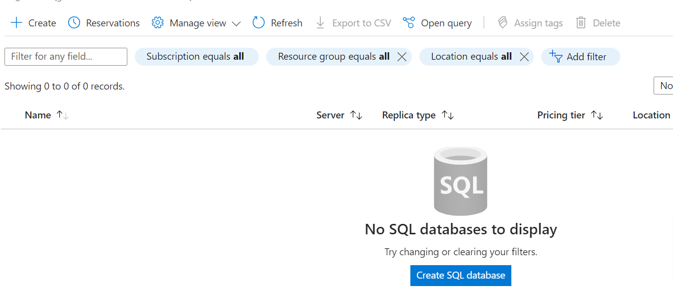
Task: Click the Add filter funnel icon
Action: click(555, 57)
